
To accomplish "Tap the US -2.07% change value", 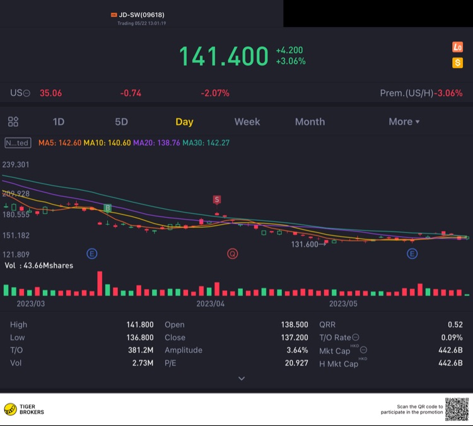I will pyautogui.click(x=215, y=93).
